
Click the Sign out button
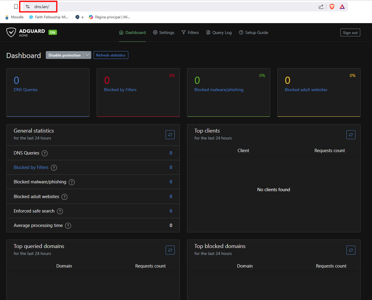350,33
